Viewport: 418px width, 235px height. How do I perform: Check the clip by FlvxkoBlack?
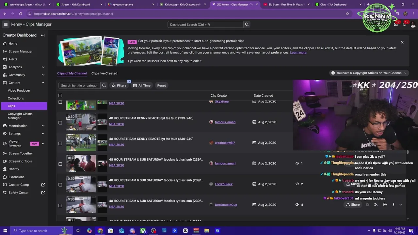point(60,185)
